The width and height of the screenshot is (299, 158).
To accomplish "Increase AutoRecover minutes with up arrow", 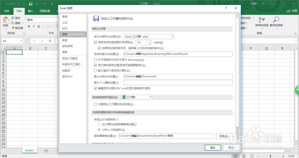I will point(150,41).
